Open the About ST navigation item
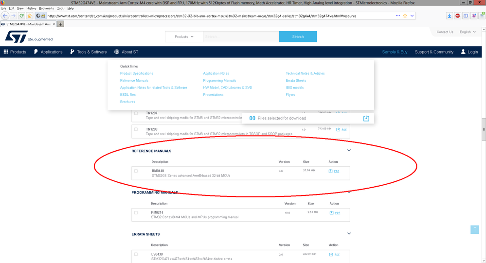The width and height of the screenshot is (486, 263). [x=126, y=52]
